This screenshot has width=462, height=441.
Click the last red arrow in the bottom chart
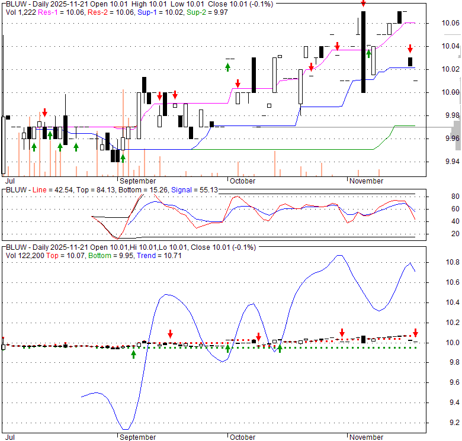[415, 333]
